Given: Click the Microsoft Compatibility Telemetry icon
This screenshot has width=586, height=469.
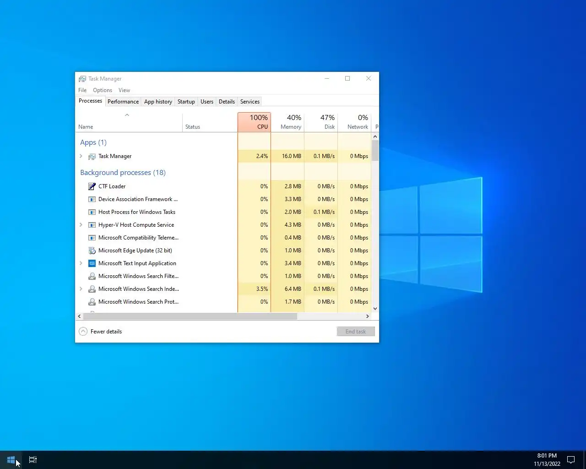Looking at the screenshot, I should [x=92, y=238].
